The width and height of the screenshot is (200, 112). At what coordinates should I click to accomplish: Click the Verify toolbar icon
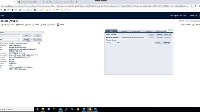coord(26,25)
